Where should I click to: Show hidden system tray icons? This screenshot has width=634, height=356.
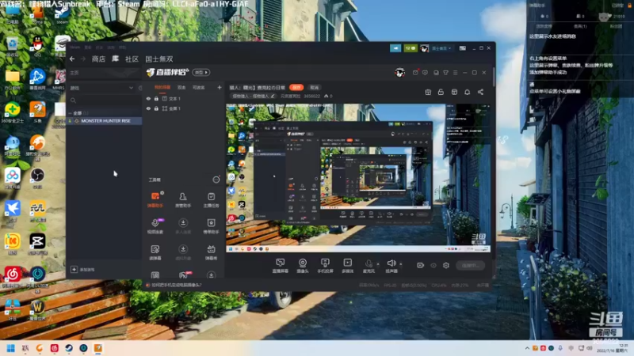coord(527,348)
